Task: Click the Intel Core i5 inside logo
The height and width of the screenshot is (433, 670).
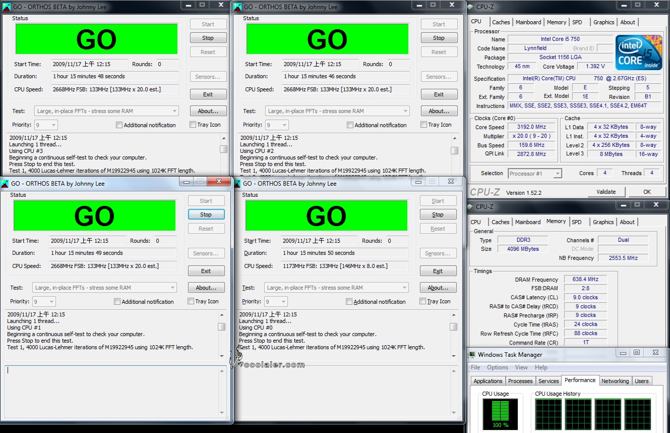Action: [638, 53]
